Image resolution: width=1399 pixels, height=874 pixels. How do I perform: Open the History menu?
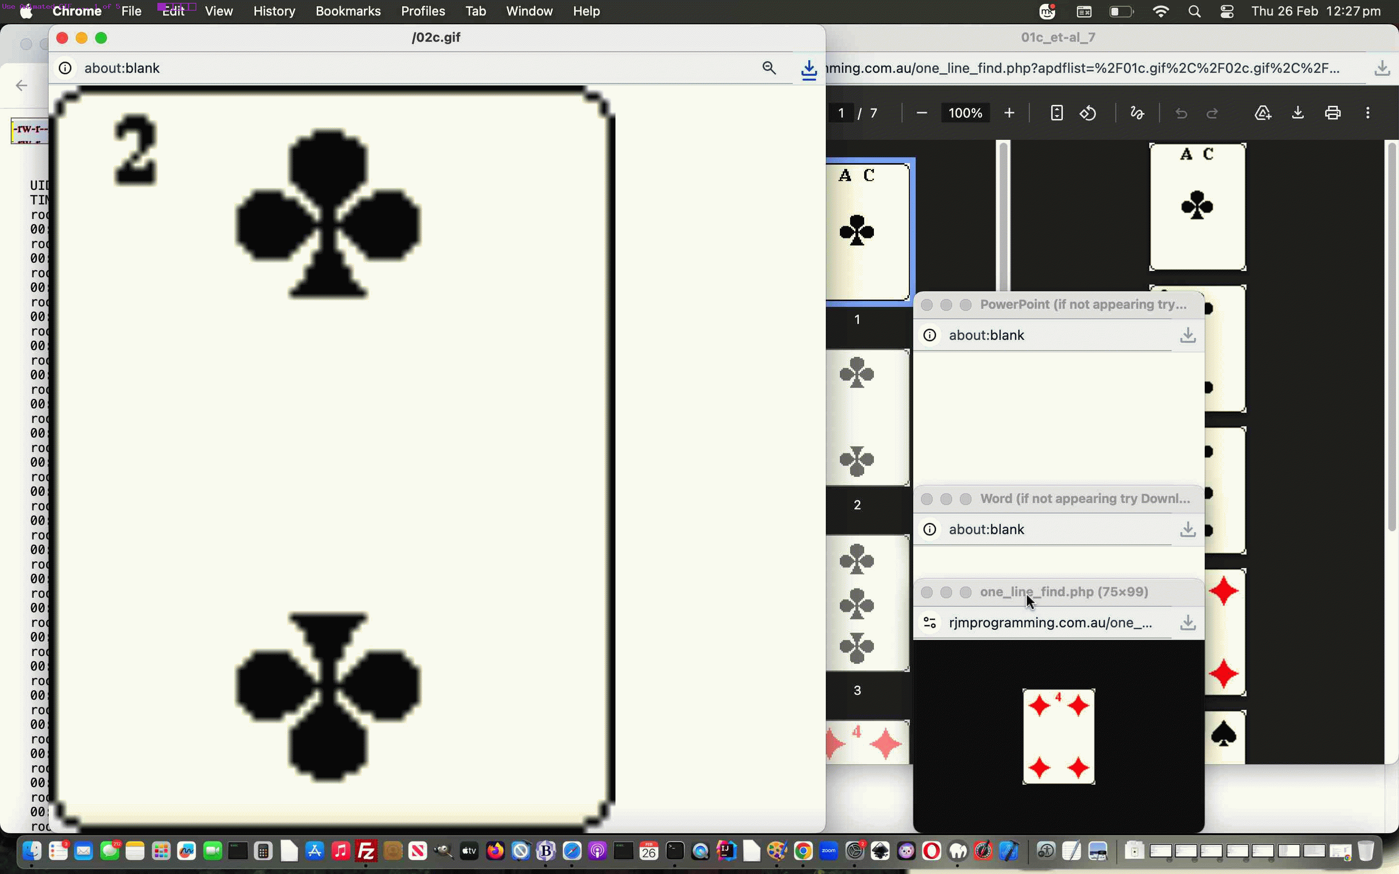coord(274,12)
